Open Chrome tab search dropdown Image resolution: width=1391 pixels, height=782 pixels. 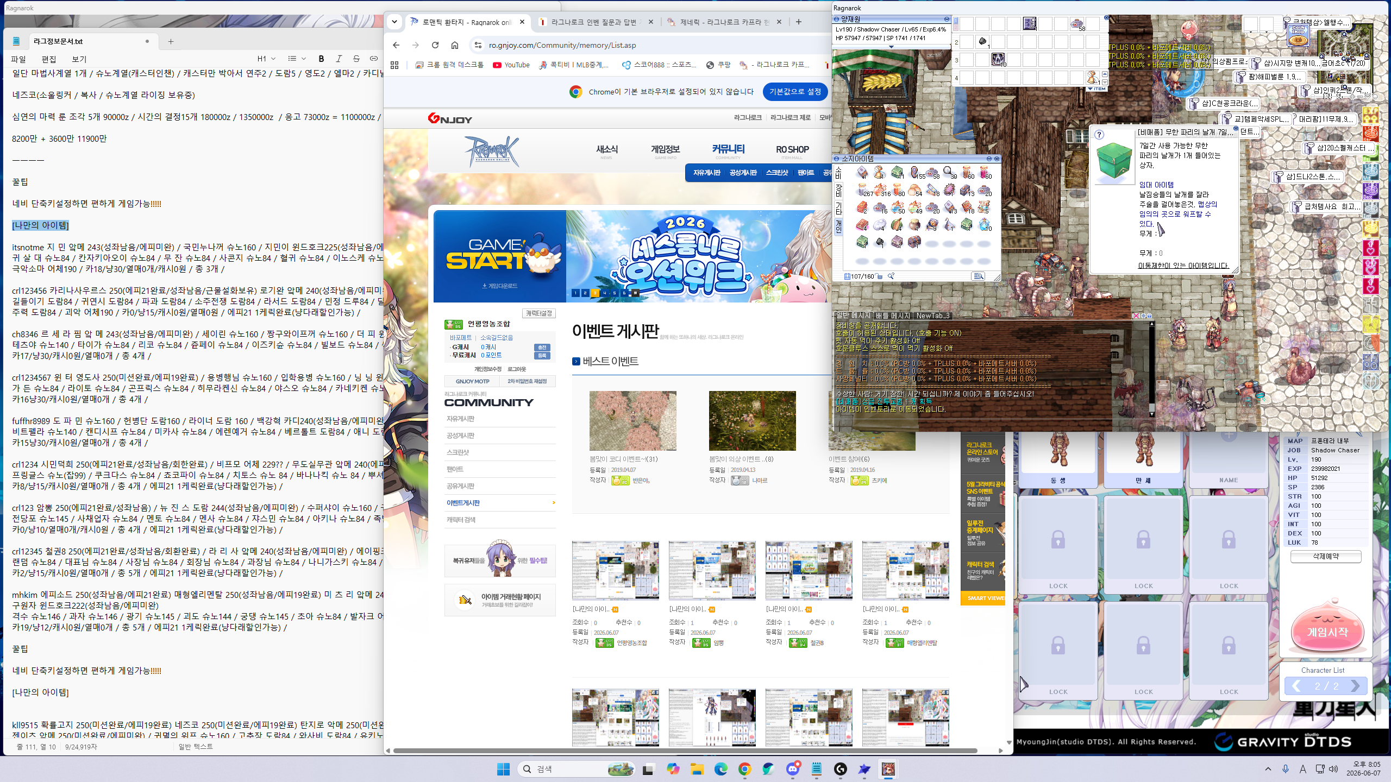394,22
